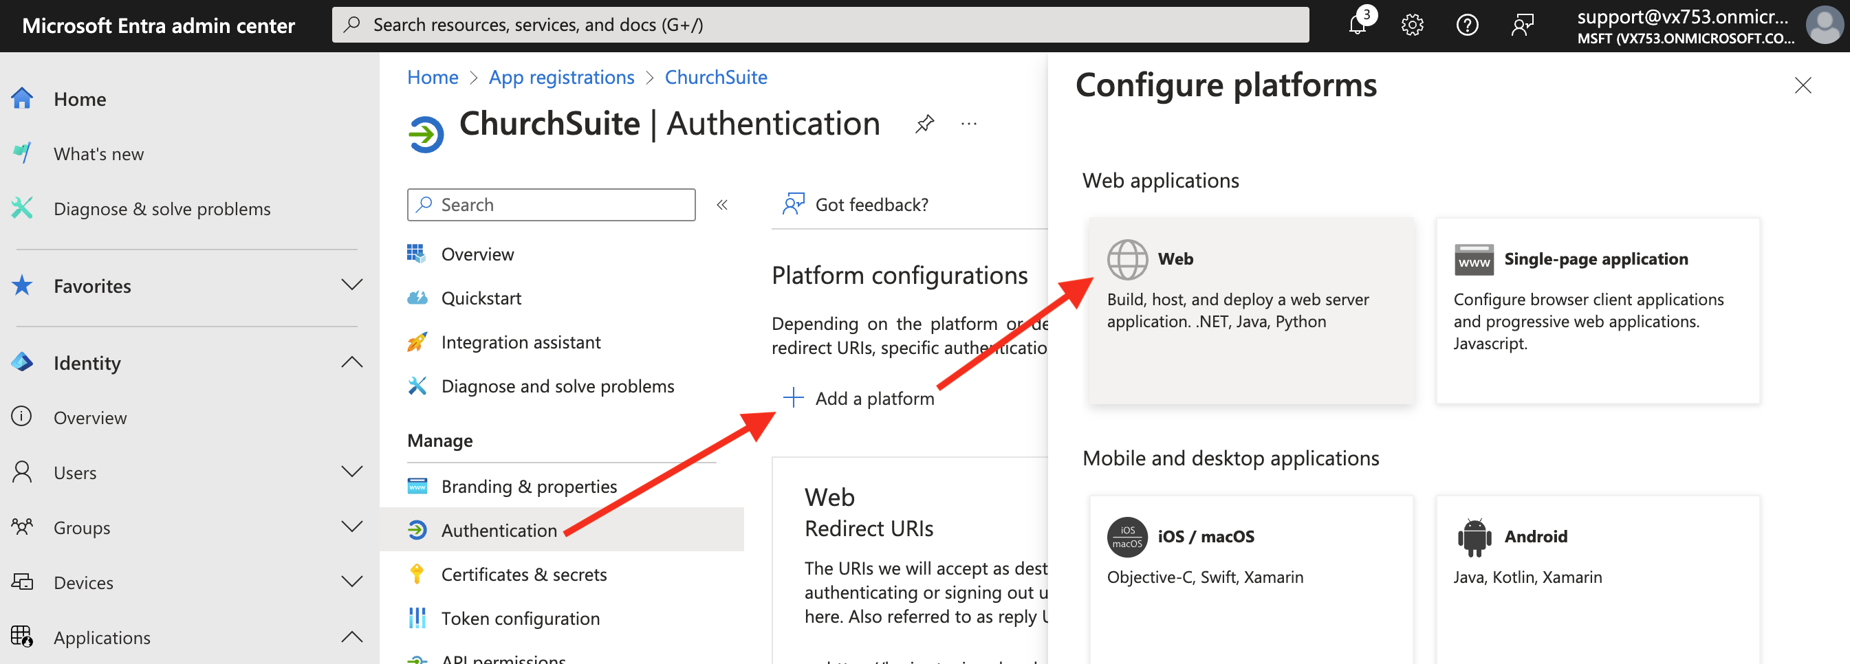The image size is (1850, 664).
Task: Click the What's new sidebar label
Action: 98,153
